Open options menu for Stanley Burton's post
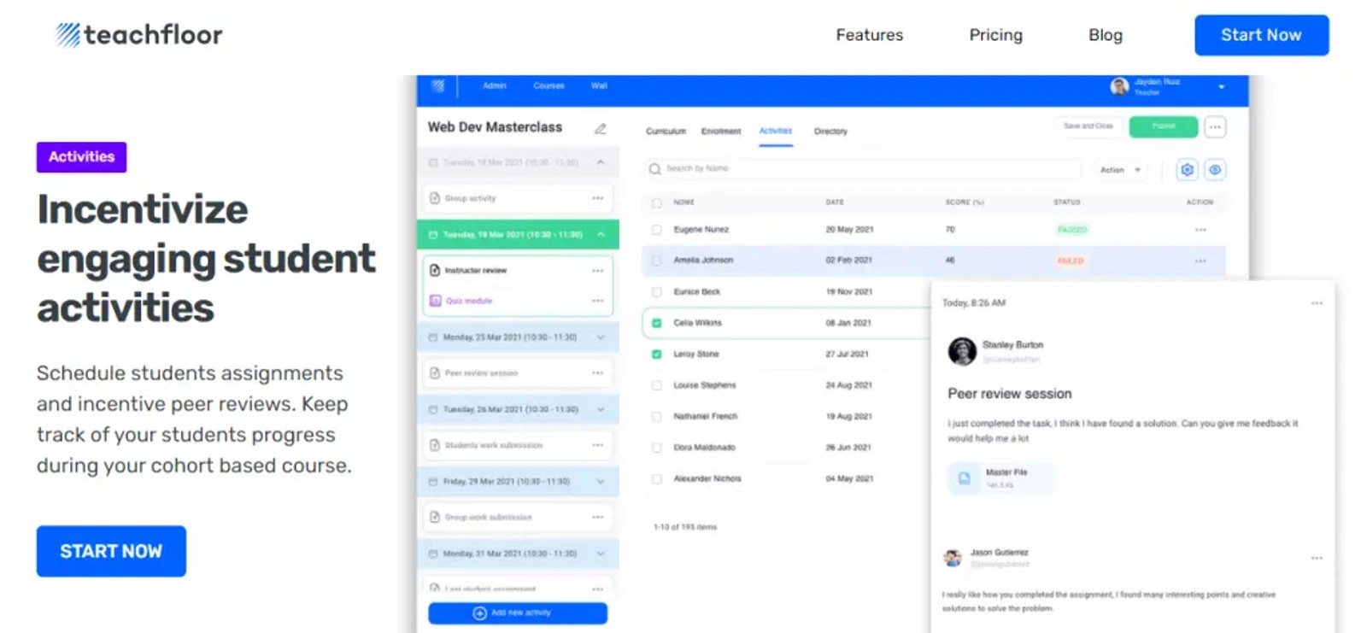 (x=1317, y=303)
